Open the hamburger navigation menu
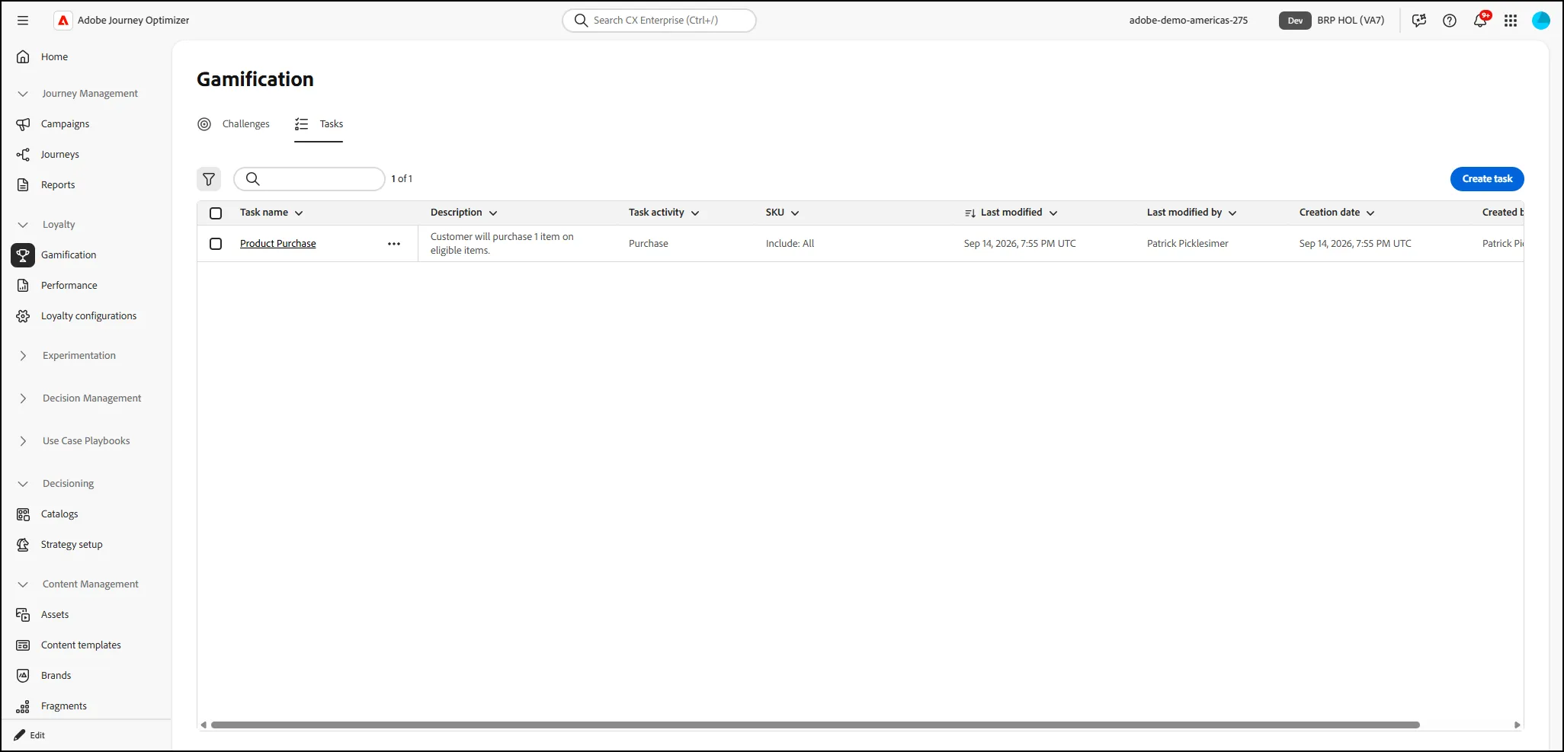Screen dimensions: 1564x752 pyautogui.click(x=23, y=21)
